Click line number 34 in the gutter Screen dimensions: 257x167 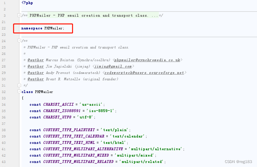4,105
